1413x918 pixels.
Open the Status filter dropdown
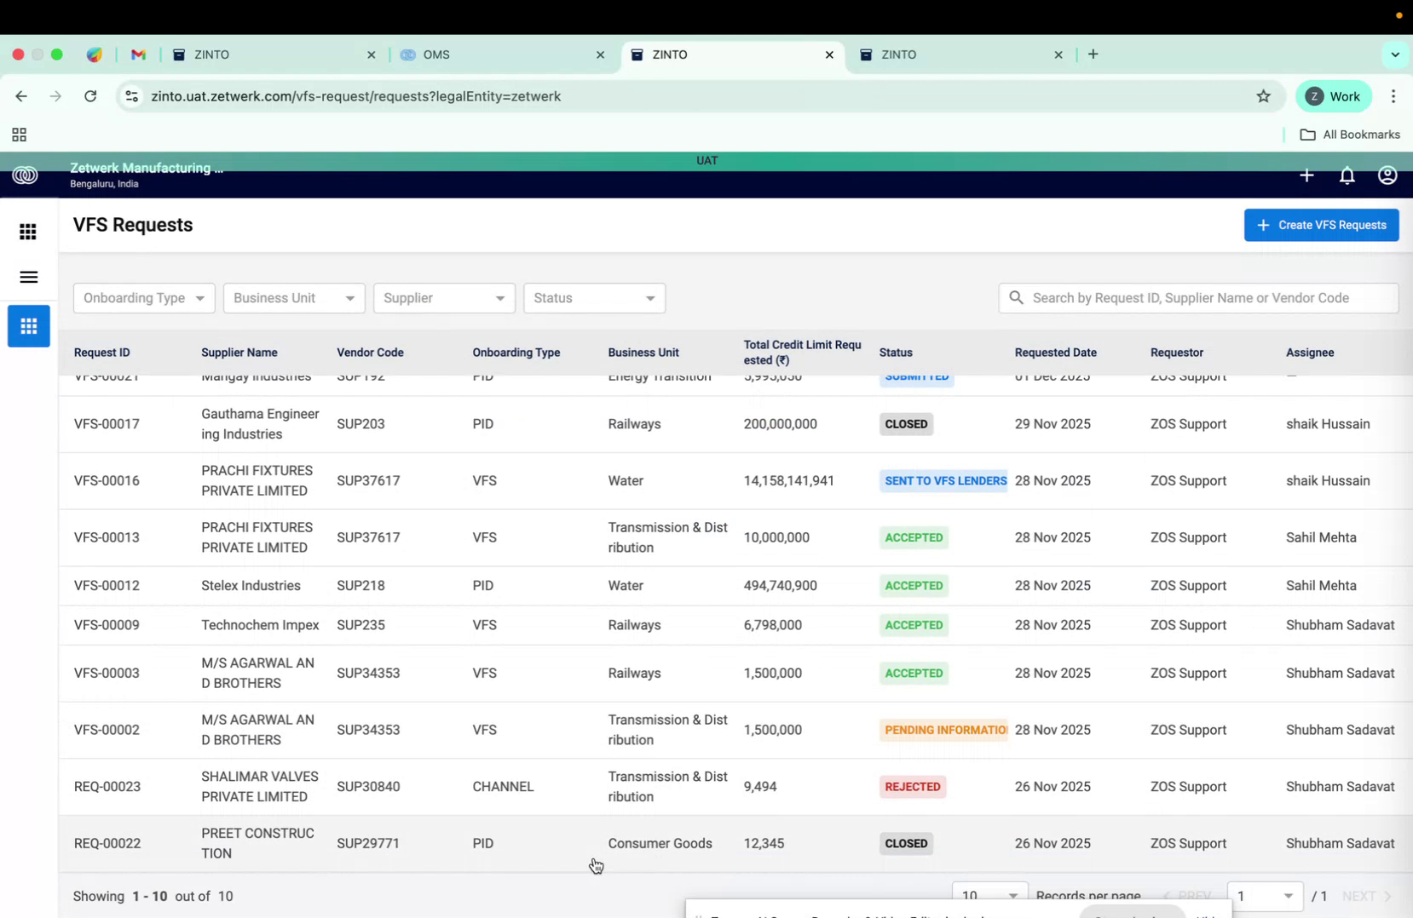click(594, 298)
